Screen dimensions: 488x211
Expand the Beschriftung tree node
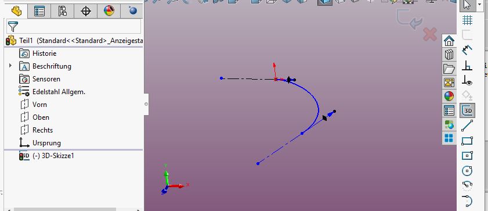(x=10, y=66)
